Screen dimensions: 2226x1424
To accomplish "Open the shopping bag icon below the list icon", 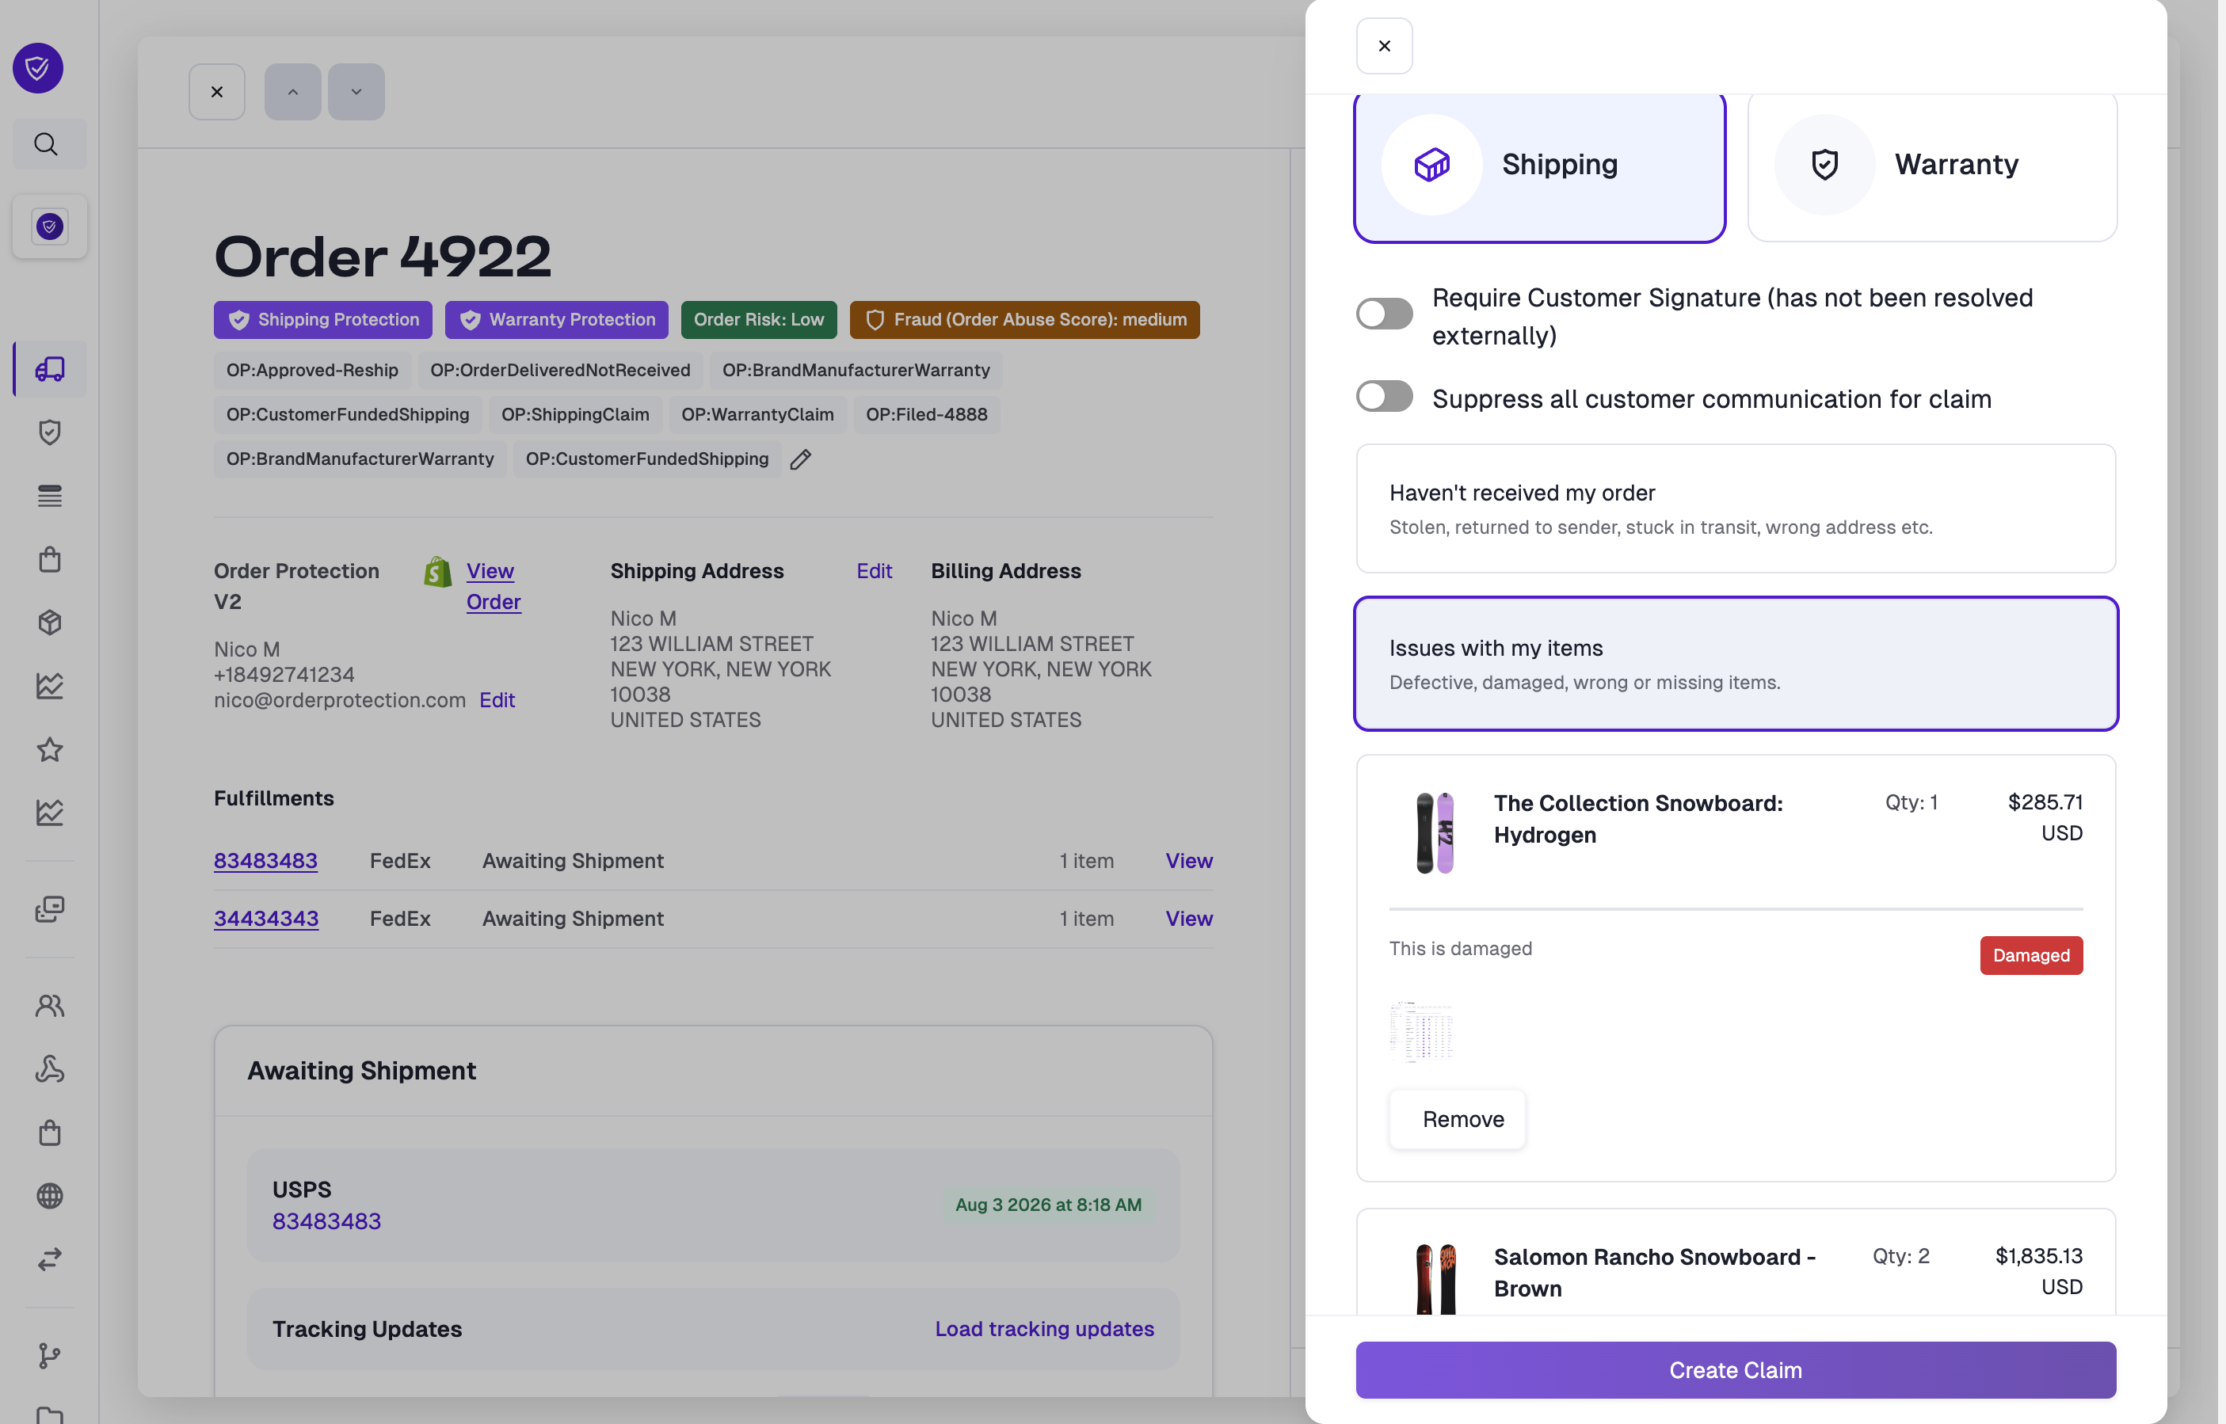I will [x=50, y=559].
